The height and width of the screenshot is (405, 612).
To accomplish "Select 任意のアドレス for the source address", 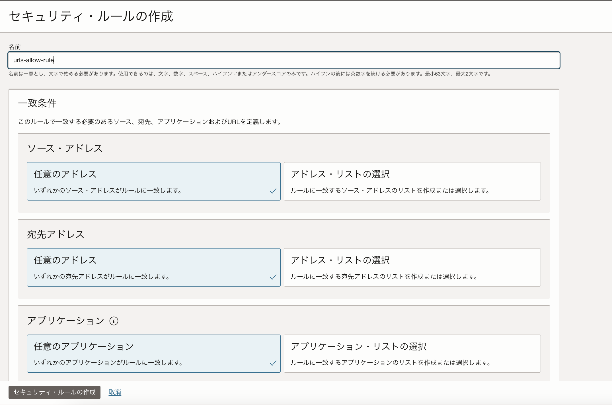I will tap(154, 181).
